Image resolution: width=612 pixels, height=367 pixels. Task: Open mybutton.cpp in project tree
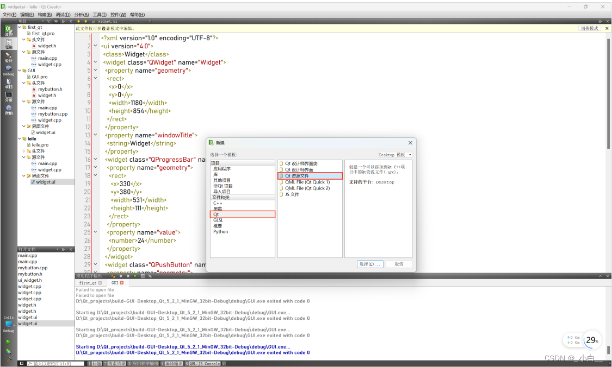point(53,114)
